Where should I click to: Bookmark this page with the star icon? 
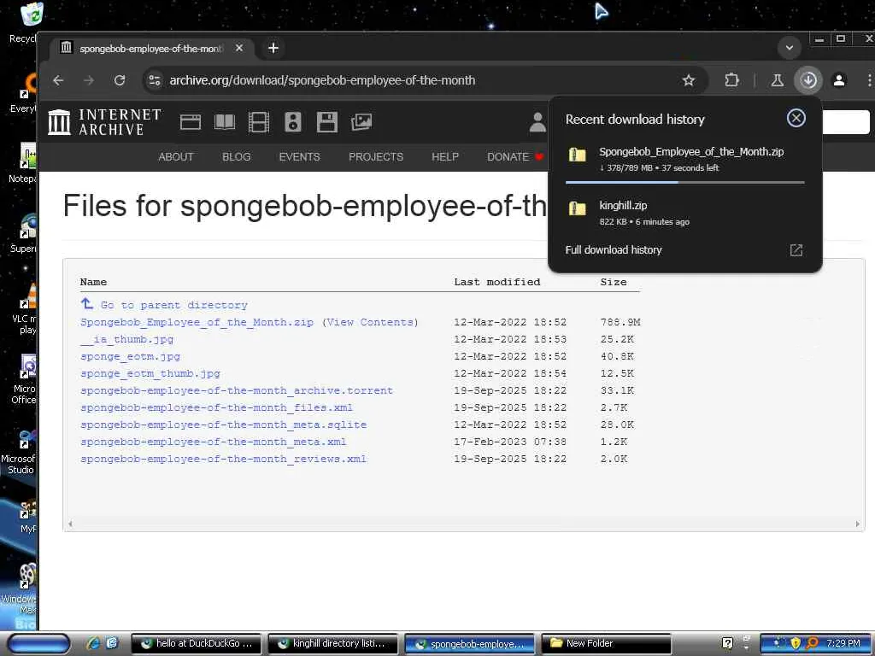[689, 80]
